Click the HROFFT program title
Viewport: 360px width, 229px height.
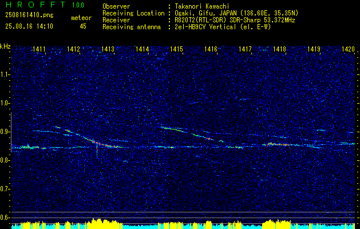coord(36,5)
